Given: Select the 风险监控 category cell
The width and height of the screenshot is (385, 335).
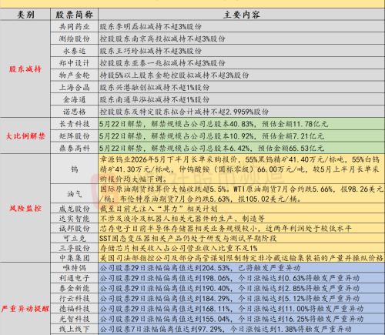Looking at the screenshot, I should click(x=25, y=208).
